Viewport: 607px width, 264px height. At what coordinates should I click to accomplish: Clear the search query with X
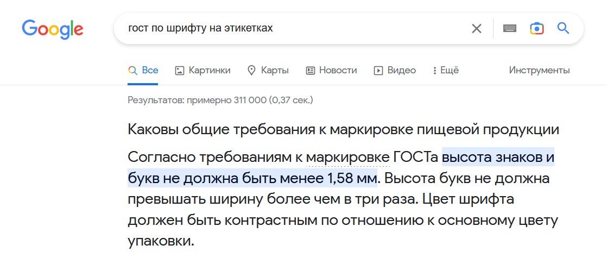pyautogui.click(x=477, y=28)
